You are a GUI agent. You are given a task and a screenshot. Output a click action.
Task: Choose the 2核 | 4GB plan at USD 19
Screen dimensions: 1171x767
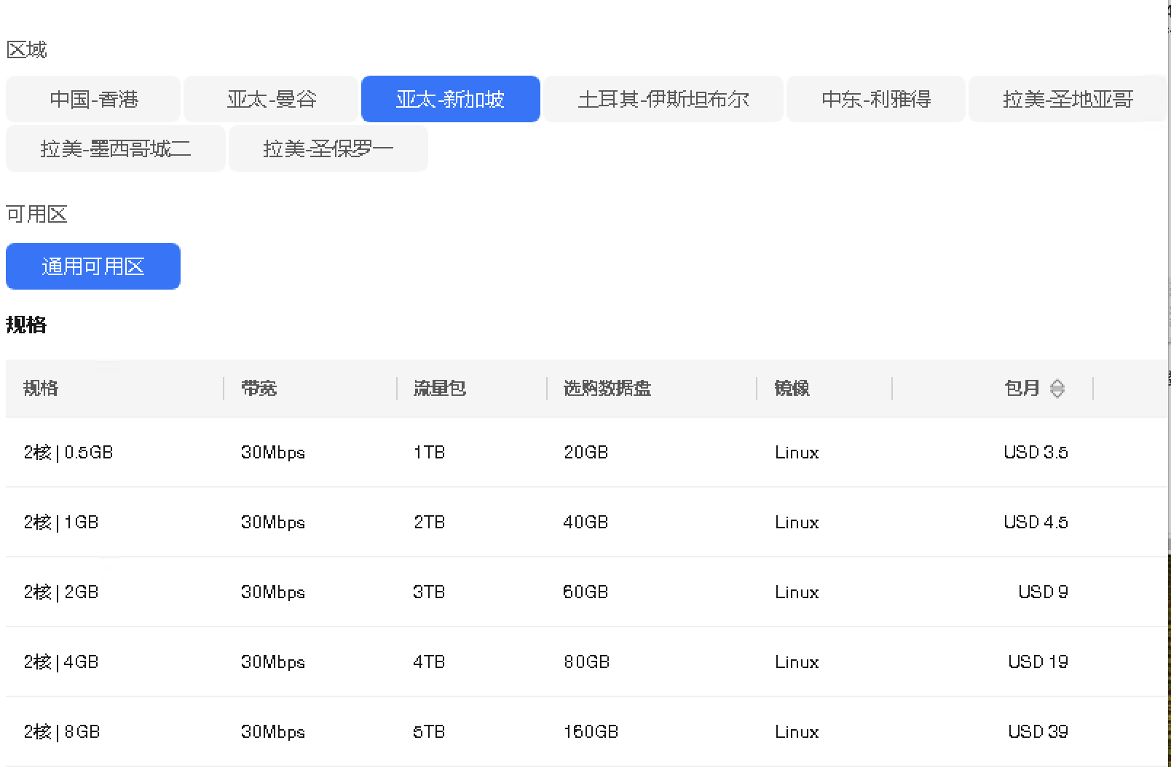(61, 662)
